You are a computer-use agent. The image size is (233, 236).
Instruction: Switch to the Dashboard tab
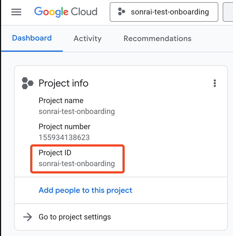point(32,38)
